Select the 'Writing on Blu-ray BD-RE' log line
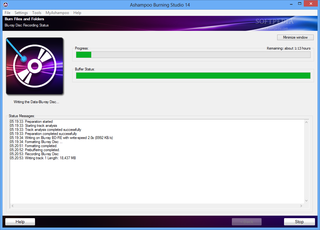The width and height of the screenshot is (320, 230). pos(62,138)
